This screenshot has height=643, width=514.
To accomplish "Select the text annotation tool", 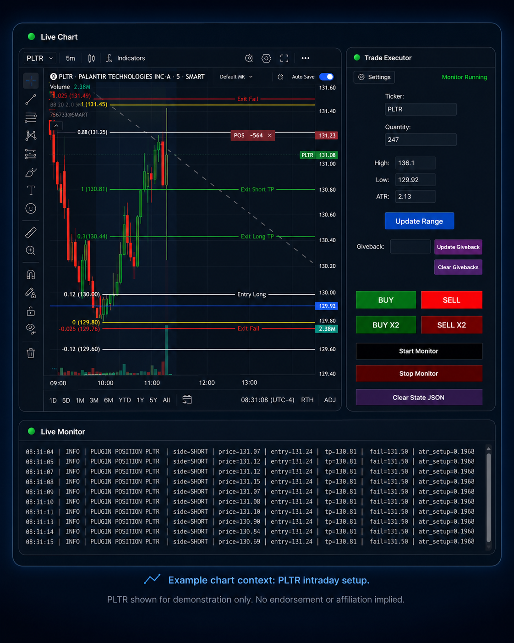I will click(x=31, y=190).
